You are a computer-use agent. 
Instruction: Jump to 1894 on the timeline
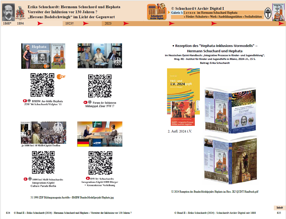point(20,23)
